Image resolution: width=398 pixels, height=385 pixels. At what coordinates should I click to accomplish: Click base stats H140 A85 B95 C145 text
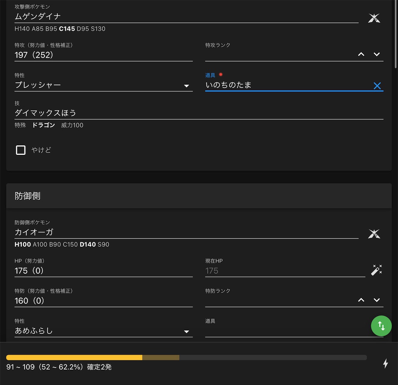tap(60, 29)
